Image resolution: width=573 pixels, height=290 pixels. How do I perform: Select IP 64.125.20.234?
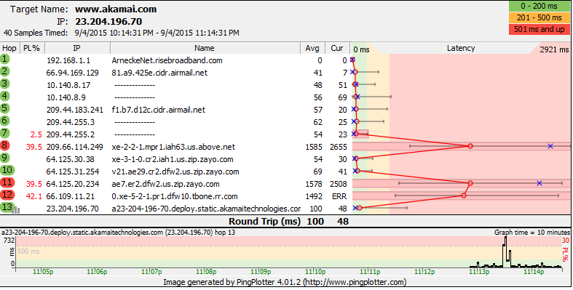point(72,184)
